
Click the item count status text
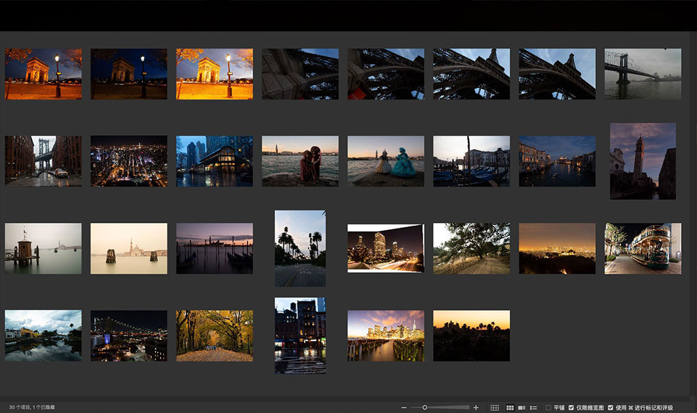pos(32,407)
